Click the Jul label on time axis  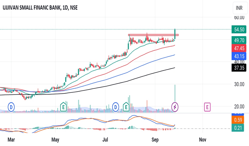coord(105,140)
